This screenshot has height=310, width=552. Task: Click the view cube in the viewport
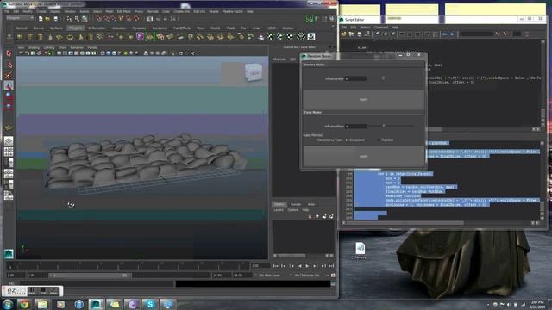point(253,72)
